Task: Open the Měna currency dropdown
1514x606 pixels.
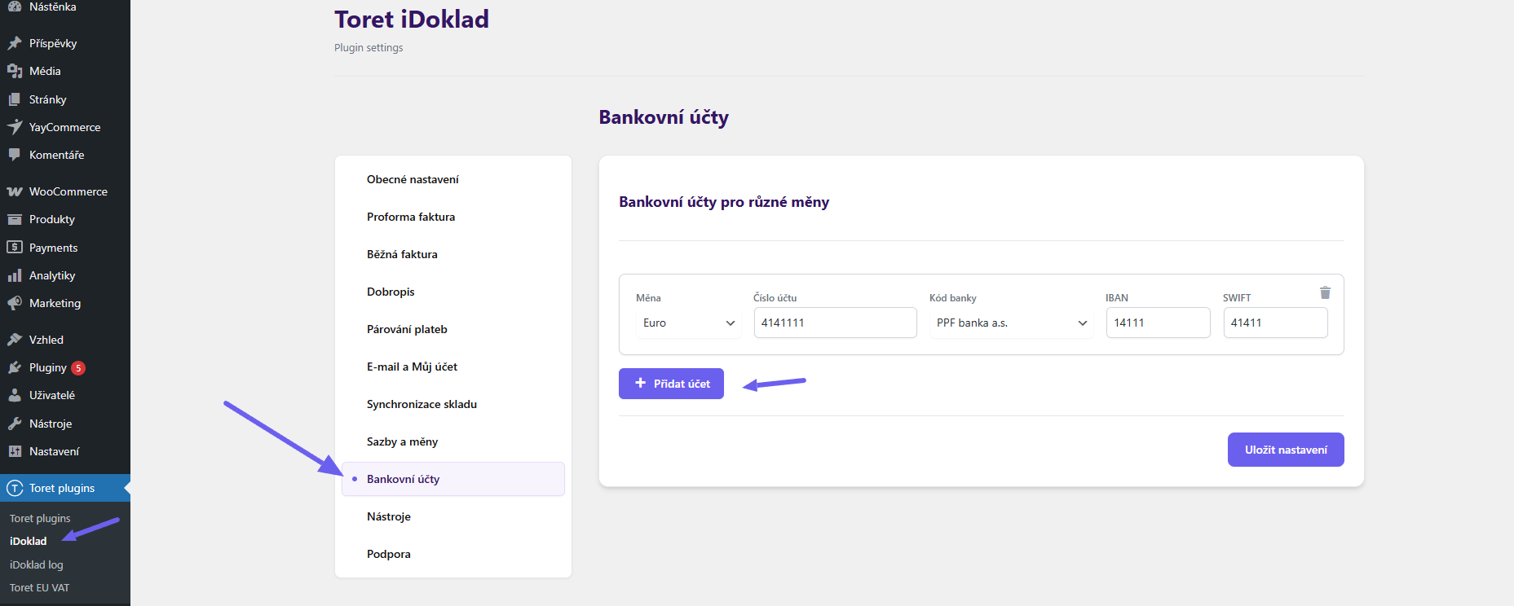Action: 687,323
